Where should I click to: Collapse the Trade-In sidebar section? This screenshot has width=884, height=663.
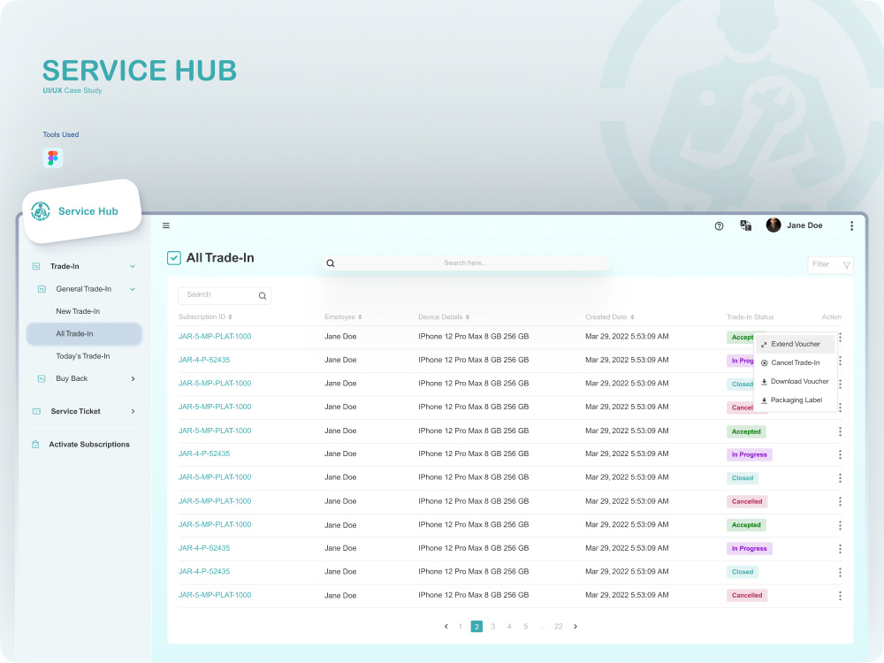click(133, 267)
